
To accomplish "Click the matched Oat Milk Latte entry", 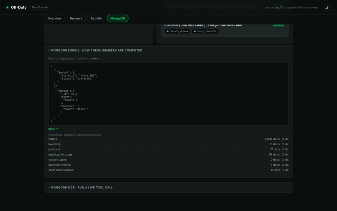I will tap(225, 30).
